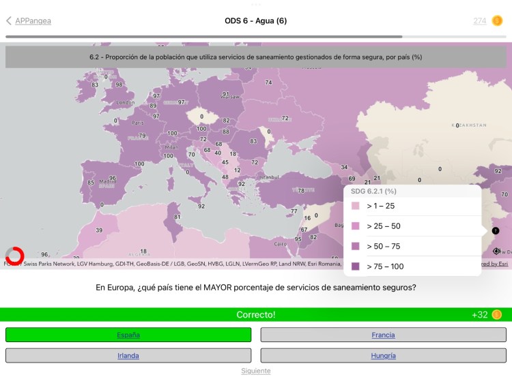Screen dimensions: 512x383
Task: Click the green Correcto! result bar
Action: click(255, 315)
